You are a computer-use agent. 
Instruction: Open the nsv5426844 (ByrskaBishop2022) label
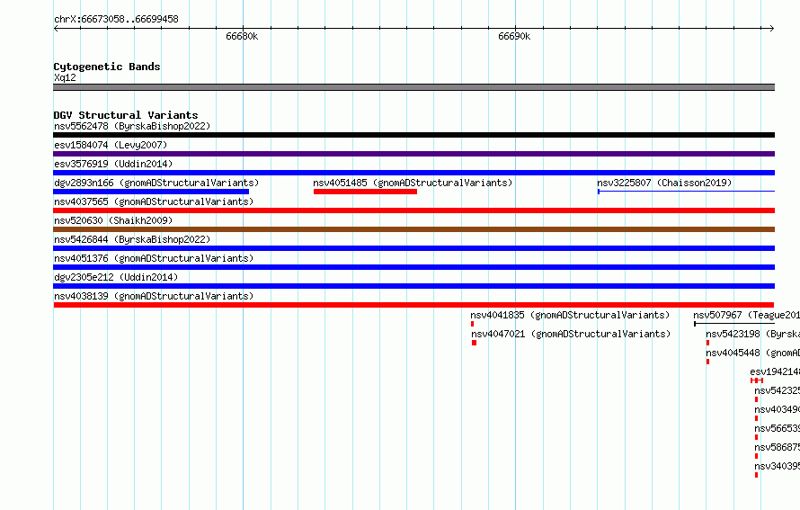point(132,239)
